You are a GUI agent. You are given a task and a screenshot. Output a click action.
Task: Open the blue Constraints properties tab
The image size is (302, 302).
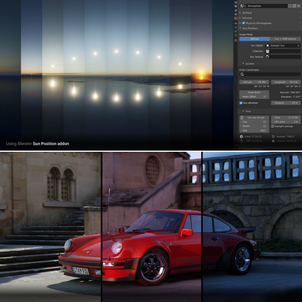(236, 31)
